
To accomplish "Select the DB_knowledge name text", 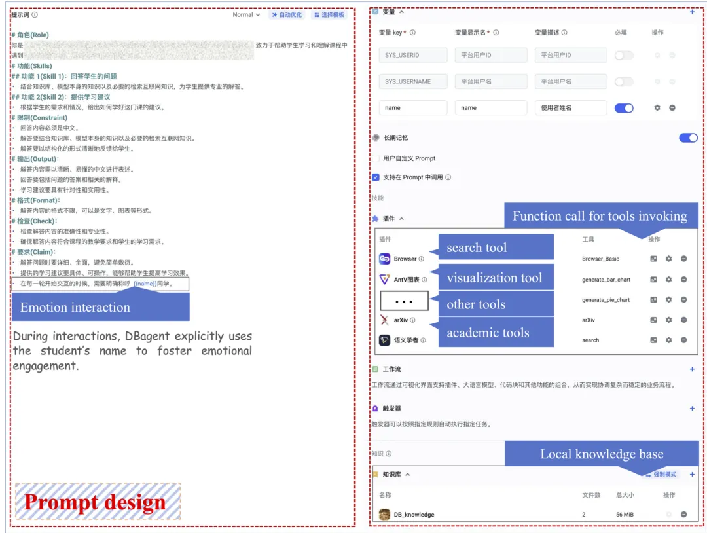I will tap(414, 515).
